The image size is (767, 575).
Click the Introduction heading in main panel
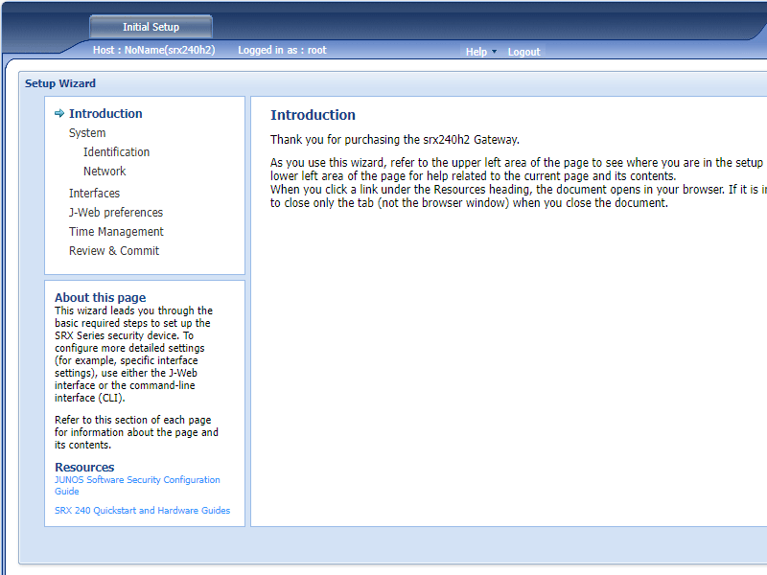(313, 115)
